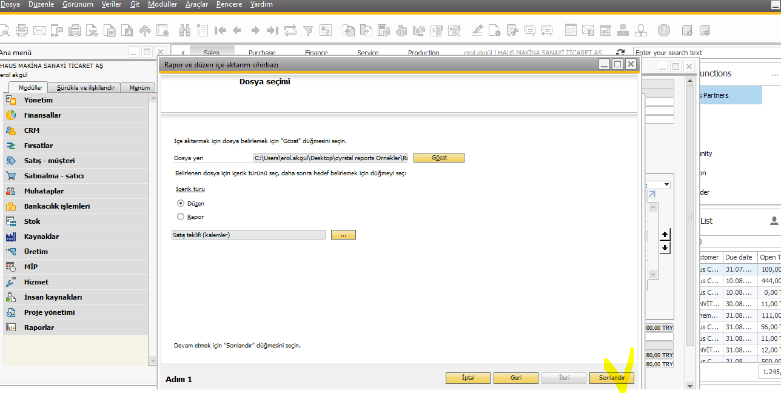Click the İptal button in wizard

coord(468,378)
